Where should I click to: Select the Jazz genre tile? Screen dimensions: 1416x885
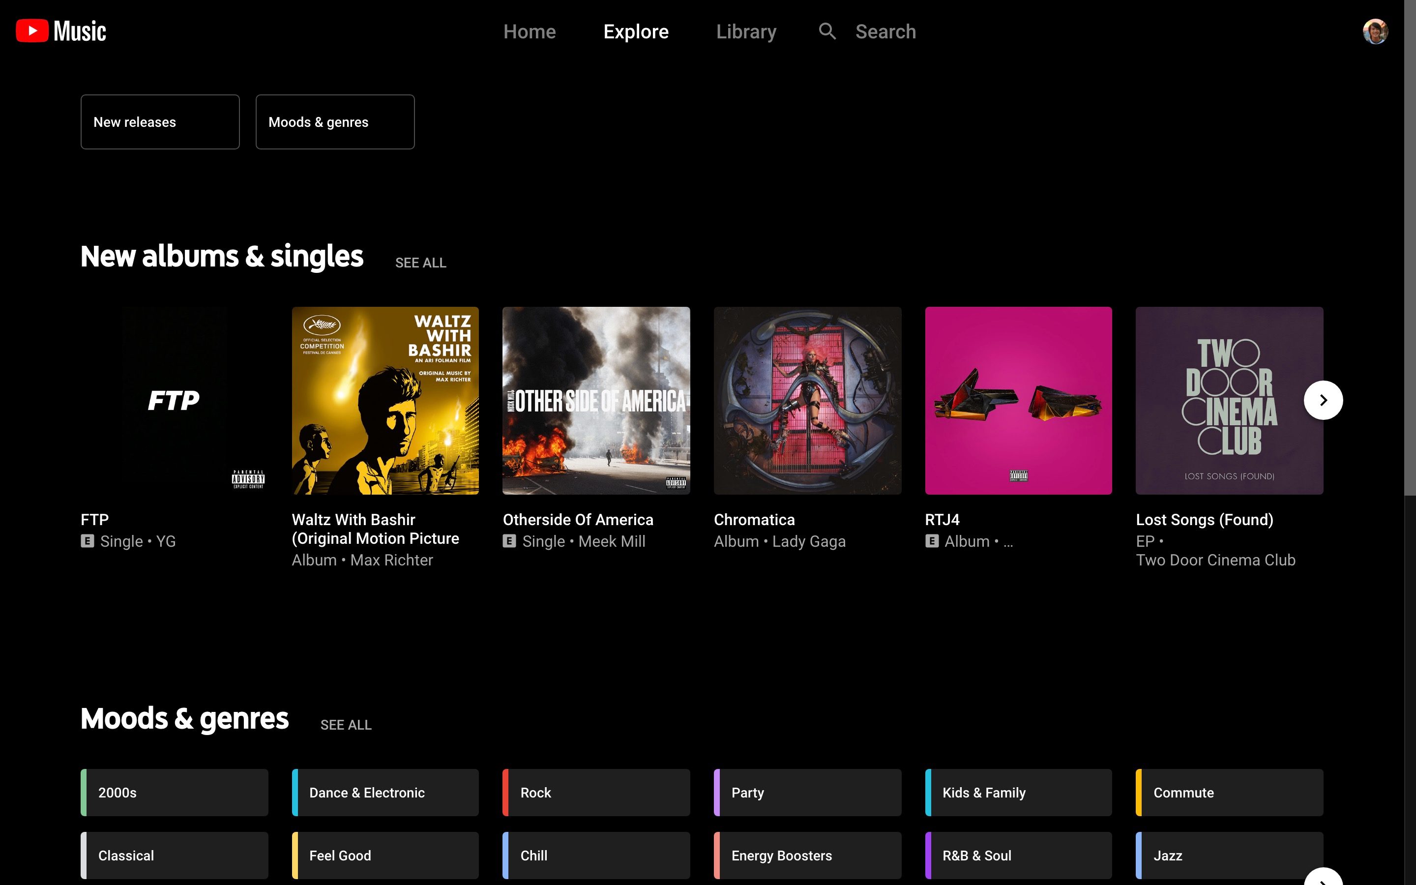click(x=1229, y=855)
